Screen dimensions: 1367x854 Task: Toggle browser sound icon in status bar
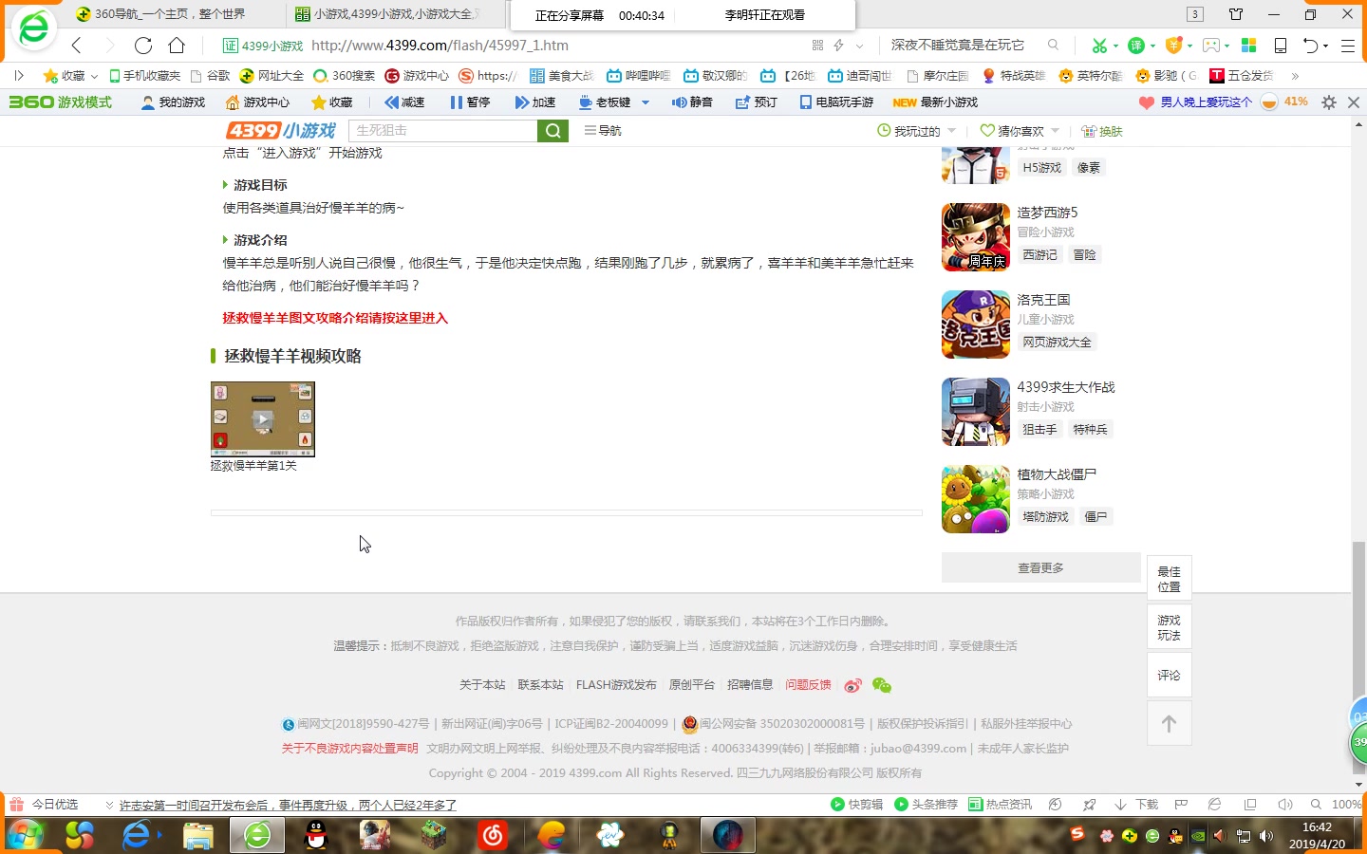click(x=1284, y=805)
